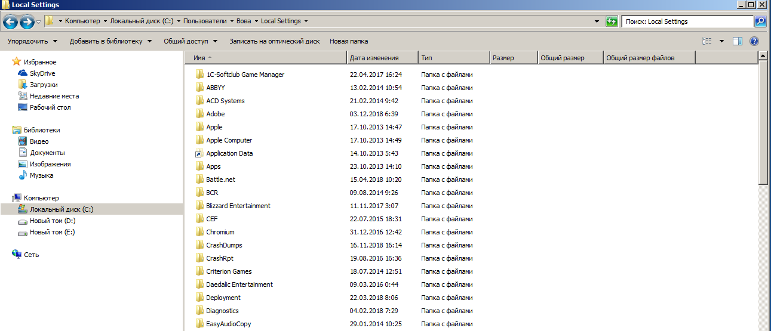Open the view options dropdown arrow
771x331 pixels.
721,41
